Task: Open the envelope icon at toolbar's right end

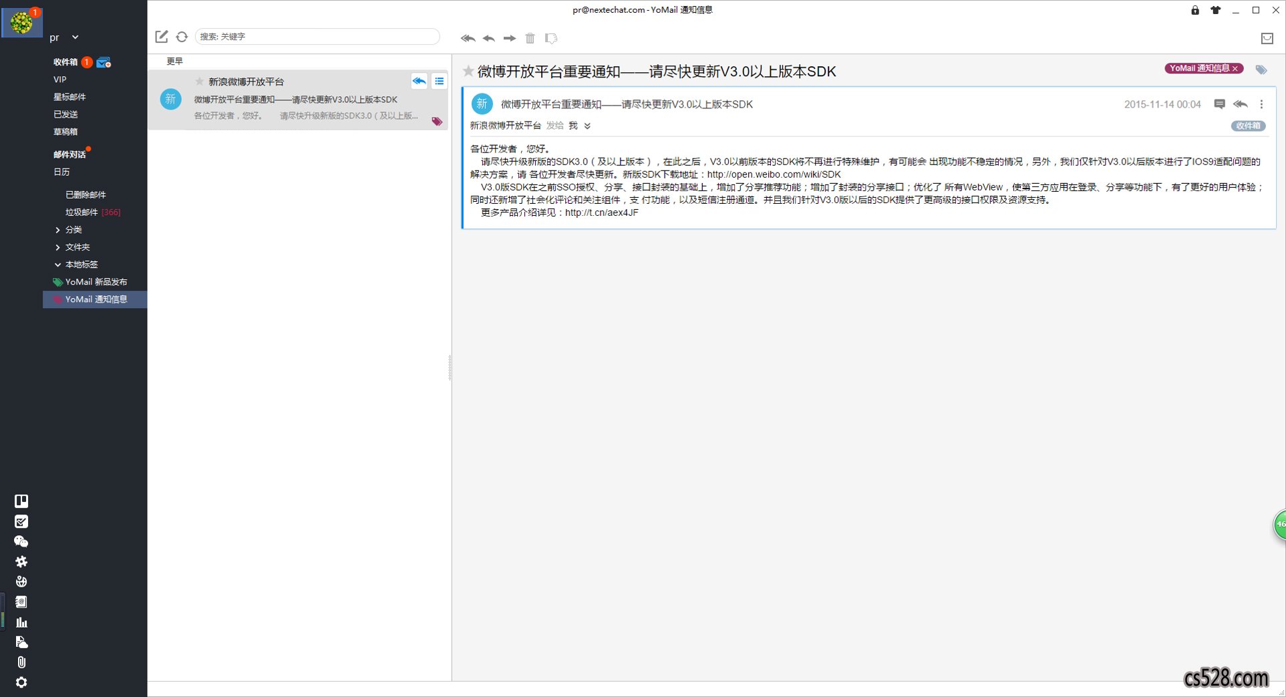Action: coord(1267,38)
